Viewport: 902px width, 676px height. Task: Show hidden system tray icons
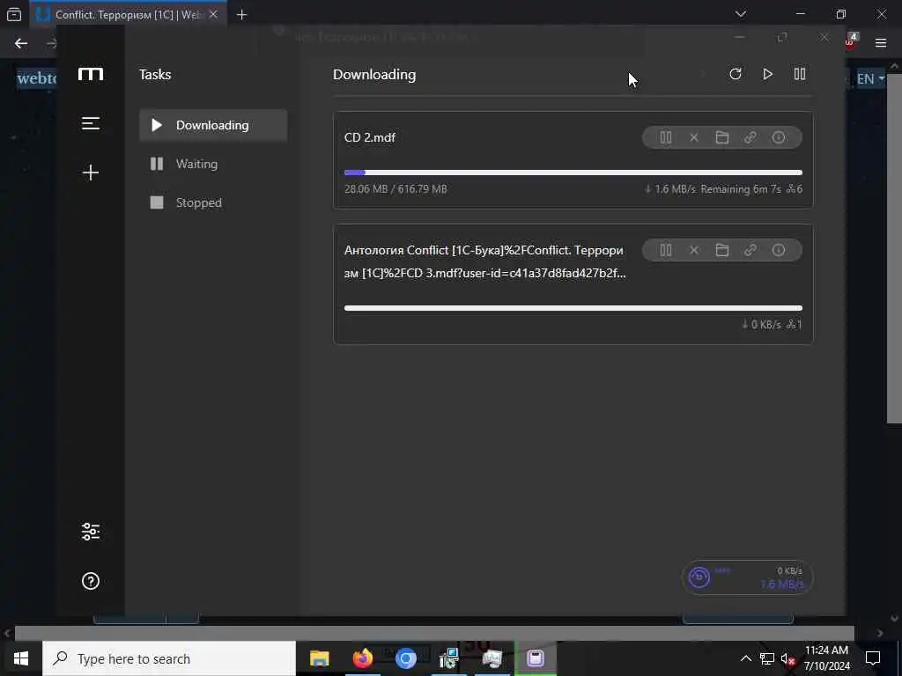[x=745, y=658]
